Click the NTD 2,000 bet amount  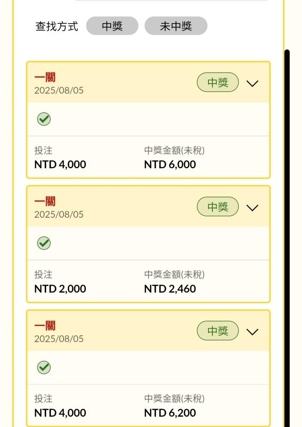[x=60, y=289]
